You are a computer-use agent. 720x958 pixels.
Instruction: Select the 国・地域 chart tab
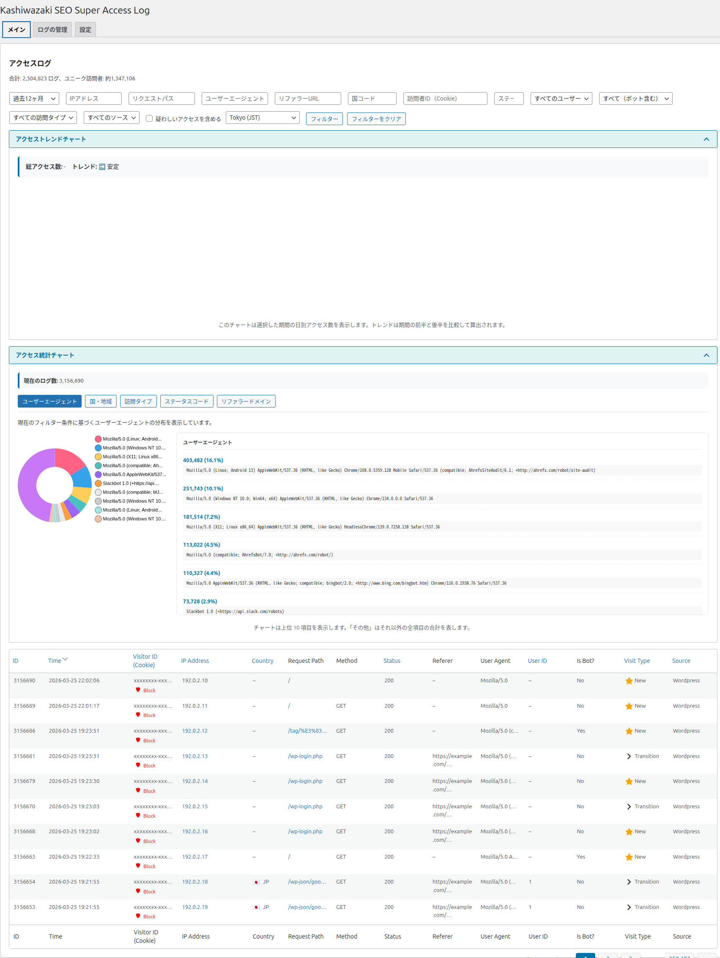[x=101, y=402]
